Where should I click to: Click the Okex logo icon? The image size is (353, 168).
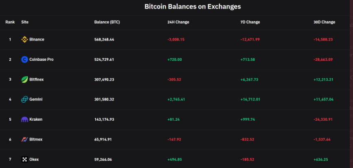(x=24, y=159)
